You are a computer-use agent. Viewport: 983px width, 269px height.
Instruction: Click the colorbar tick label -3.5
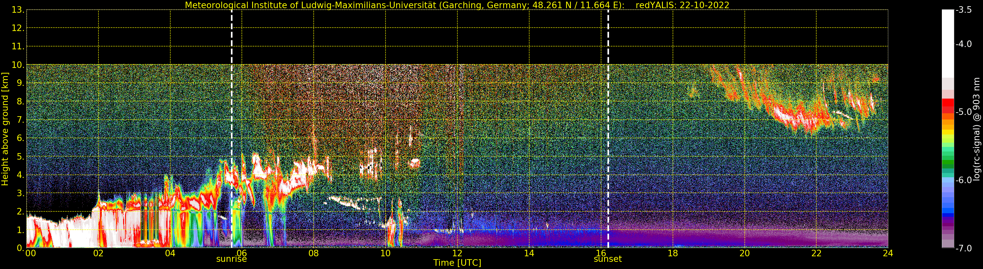964,10
